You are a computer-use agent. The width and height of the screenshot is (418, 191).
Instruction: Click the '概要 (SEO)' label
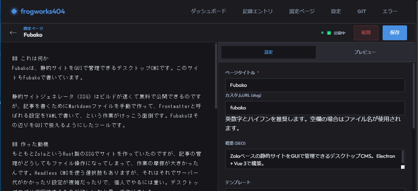click(x=236, y=143)
